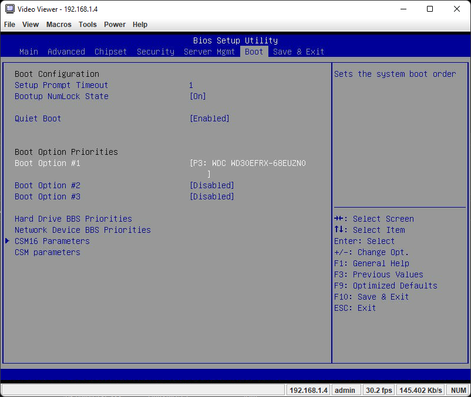Screen dimensions: 471x397
Task: Select the Setup Prompt Timeout setting
Action: [x=61, y=85]
